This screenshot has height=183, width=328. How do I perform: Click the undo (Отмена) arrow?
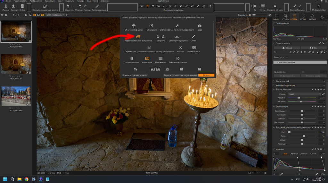tap(80, 6)
